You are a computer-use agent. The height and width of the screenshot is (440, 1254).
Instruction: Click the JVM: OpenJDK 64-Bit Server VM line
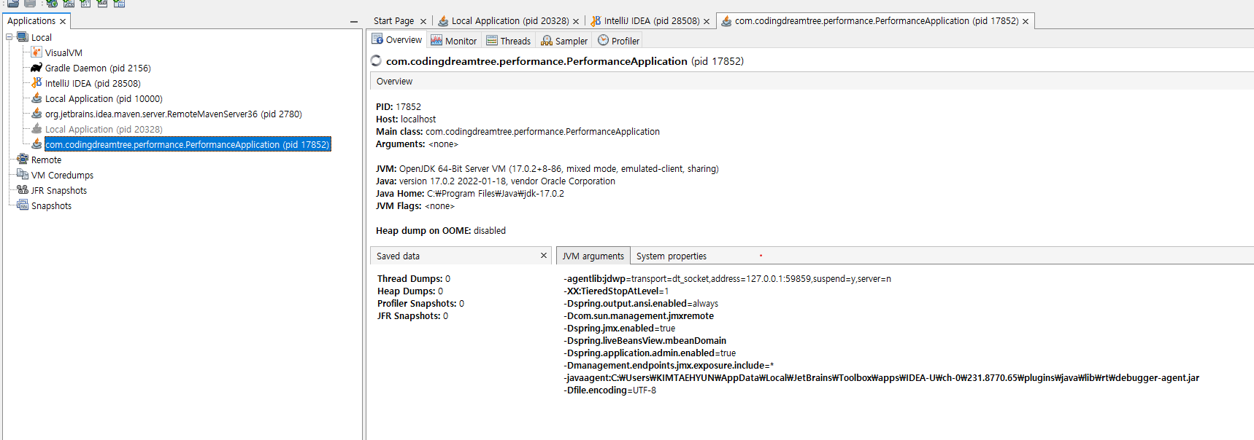pyautogui.click(x=547, y=168)
